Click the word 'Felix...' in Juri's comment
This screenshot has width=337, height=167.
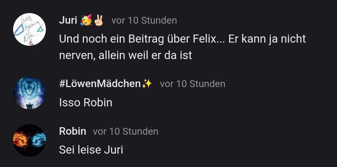209,39
